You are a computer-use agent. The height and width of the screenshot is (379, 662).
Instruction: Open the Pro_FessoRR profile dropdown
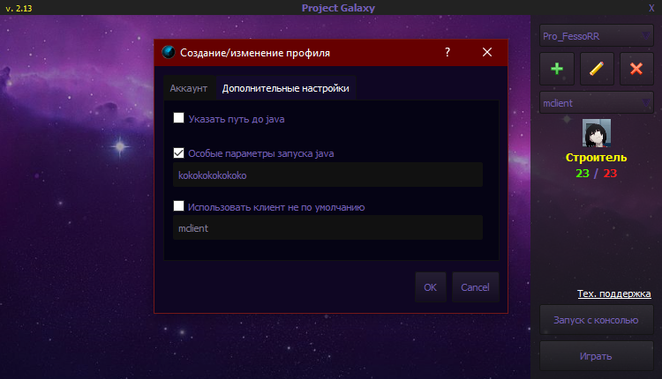[x=596, y=36]
